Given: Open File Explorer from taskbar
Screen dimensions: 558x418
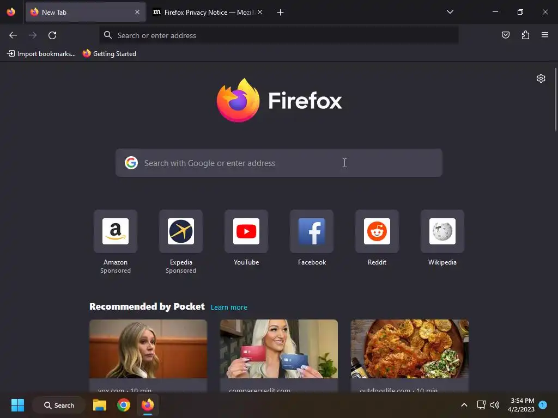Looking at the screenshot, I should coord(100,405).
